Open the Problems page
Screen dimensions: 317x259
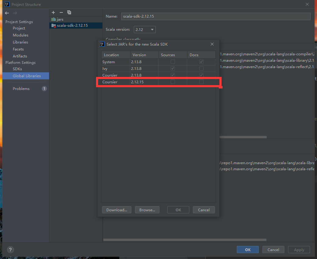pos(21,89)
